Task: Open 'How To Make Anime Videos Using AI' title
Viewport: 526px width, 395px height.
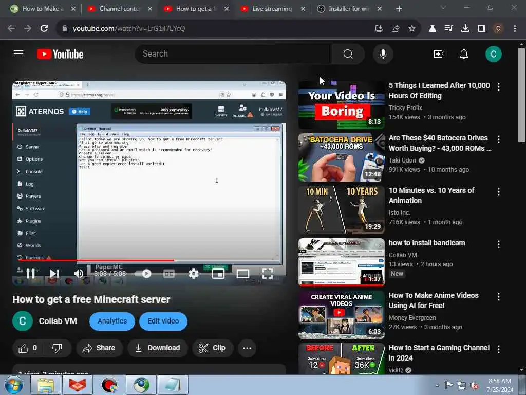Action: 434,300
